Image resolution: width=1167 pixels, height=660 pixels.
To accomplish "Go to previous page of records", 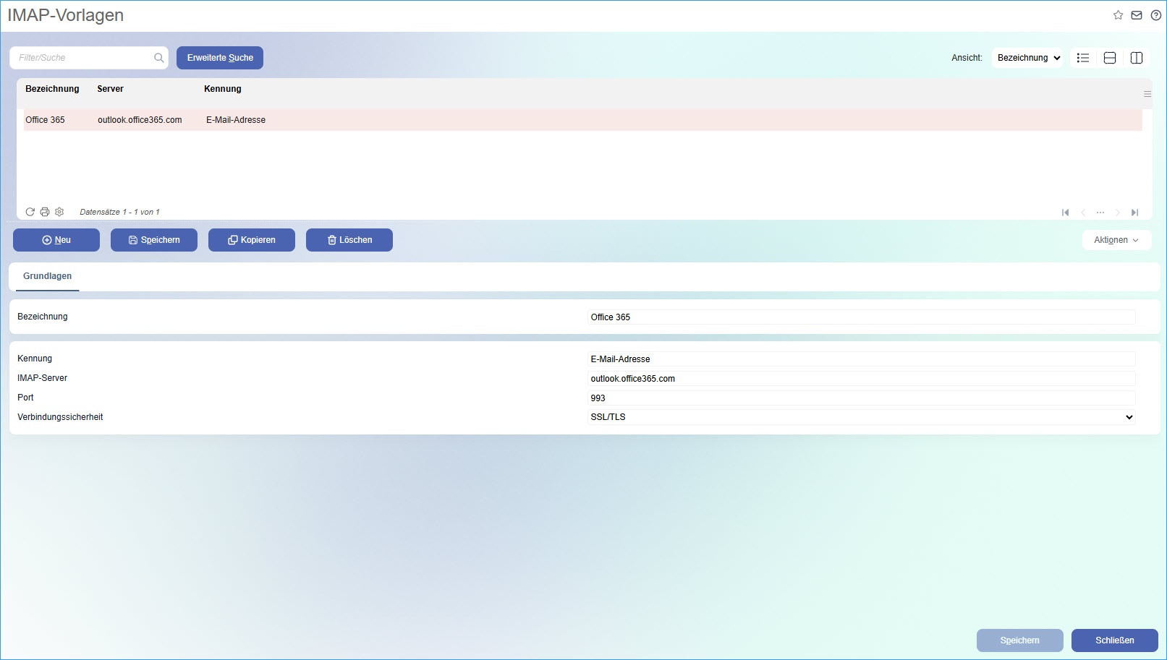I will tap(1083, 213).
